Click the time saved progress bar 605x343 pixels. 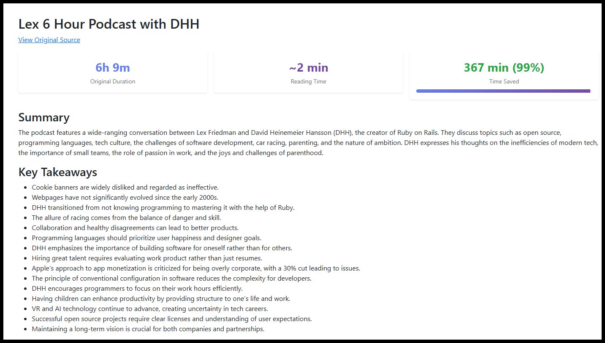pyautogui.click(x=503, y=91)
